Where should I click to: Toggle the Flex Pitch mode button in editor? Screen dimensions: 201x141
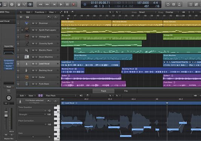(41, 96)
